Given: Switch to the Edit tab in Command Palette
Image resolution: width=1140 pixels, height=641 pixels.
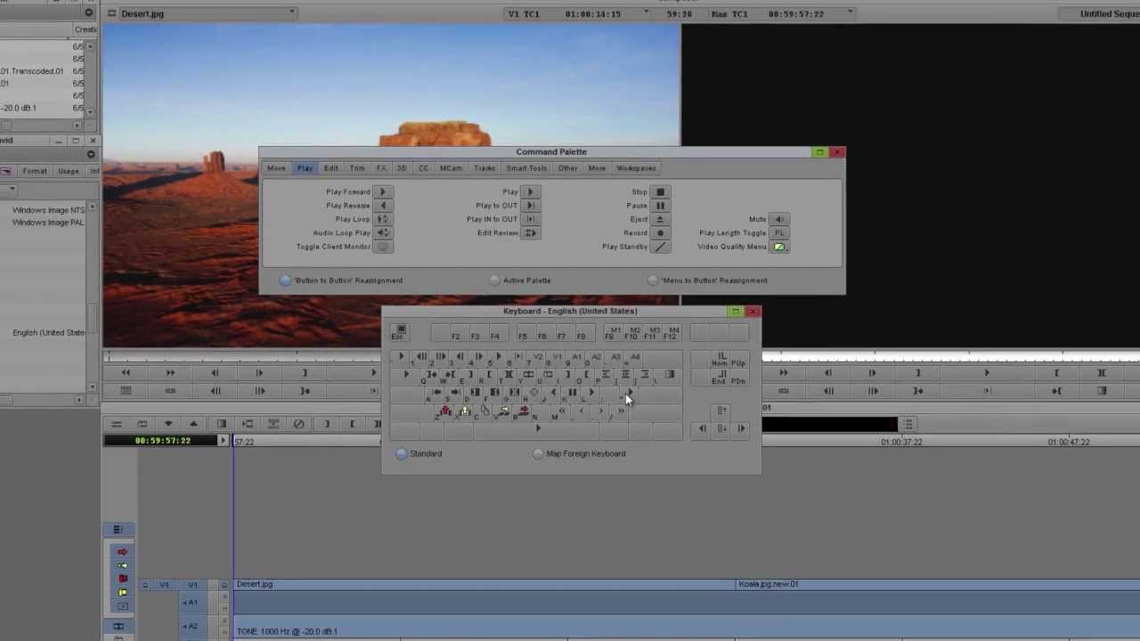Looking at the screenshot, I should tap(330, 168).
